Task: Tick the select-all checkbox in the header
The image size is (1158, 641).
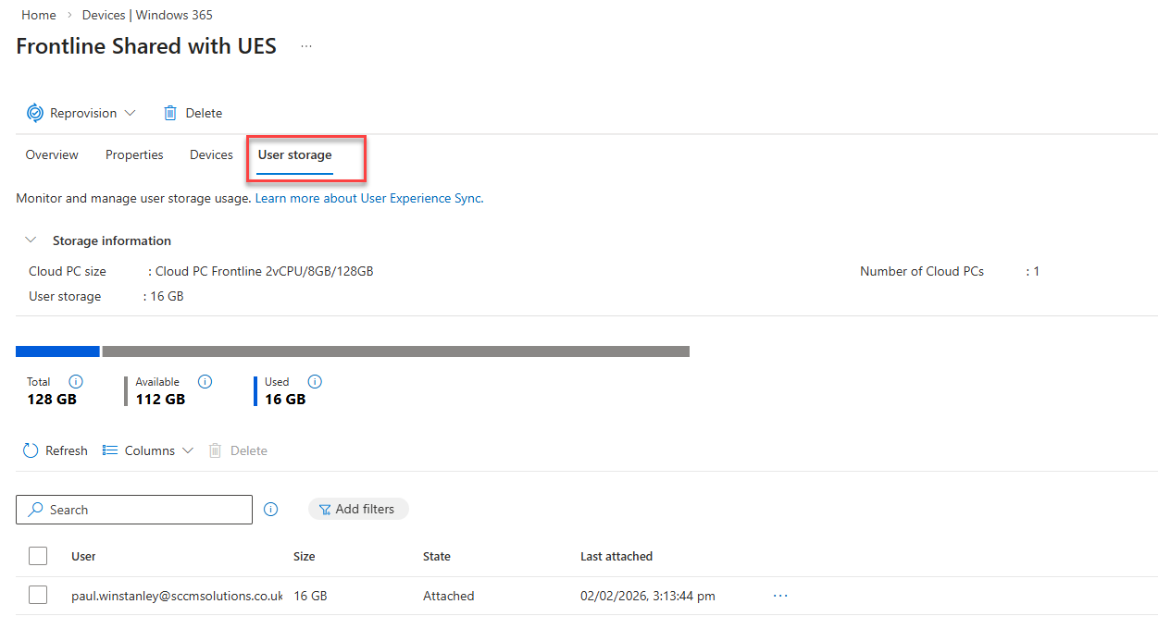Action: click(38, 556)
